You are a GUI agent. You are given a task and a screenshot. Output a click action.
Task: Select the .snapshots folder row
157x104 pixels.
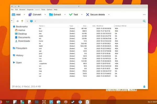(x=93, y=63)
